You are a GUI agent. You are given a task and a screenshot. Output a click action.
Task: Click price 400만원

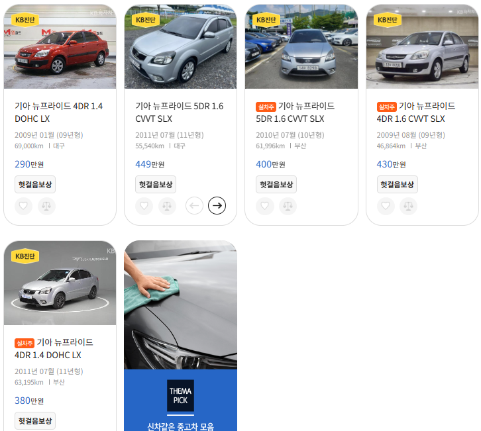pos(270,164)
